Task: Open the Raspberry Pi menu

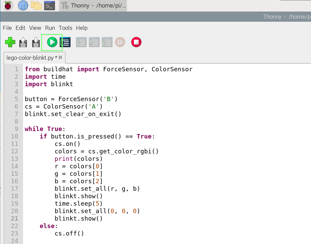Action: [x=7, y=5]
